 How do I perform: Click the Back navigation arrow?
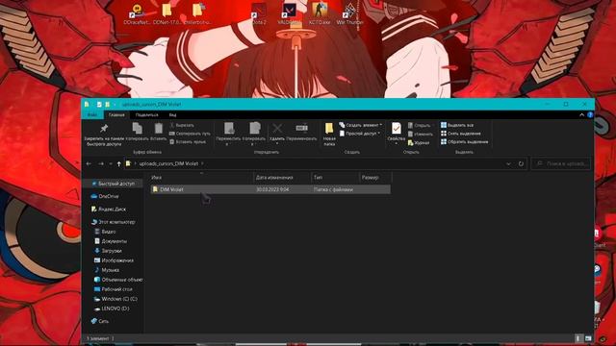[x=89, y=163]
